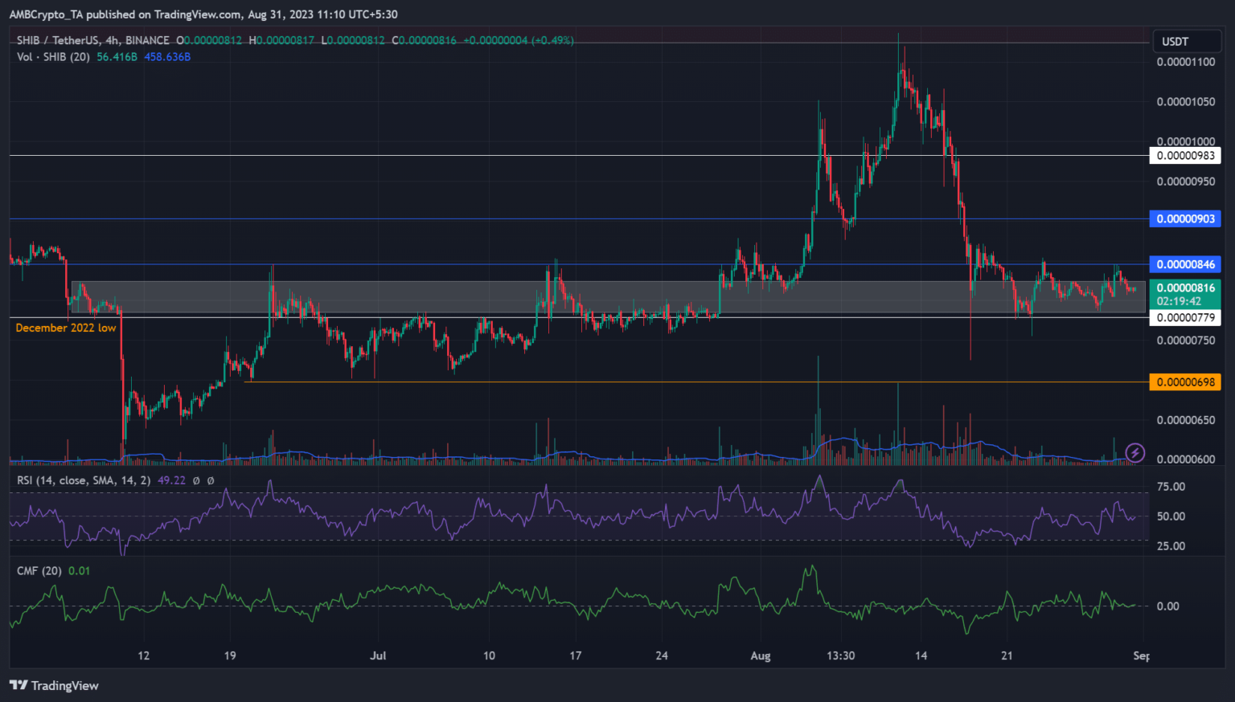This screenshot has width=1235, height=702.
Task: Click the blue 0.00000903 price label
Action: coord(1185,219)
